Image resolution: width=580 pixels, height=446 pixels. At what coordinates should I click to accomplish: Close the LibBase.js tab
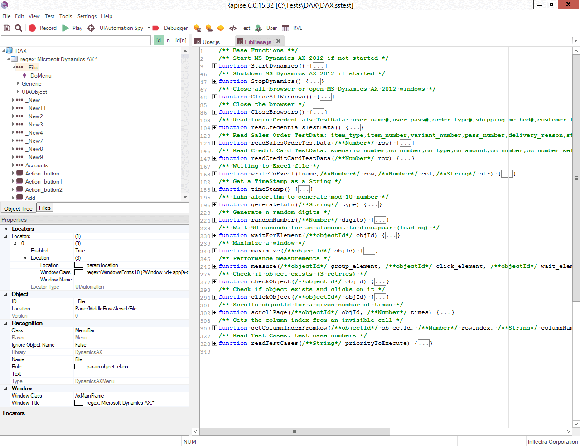click(278, 41)
